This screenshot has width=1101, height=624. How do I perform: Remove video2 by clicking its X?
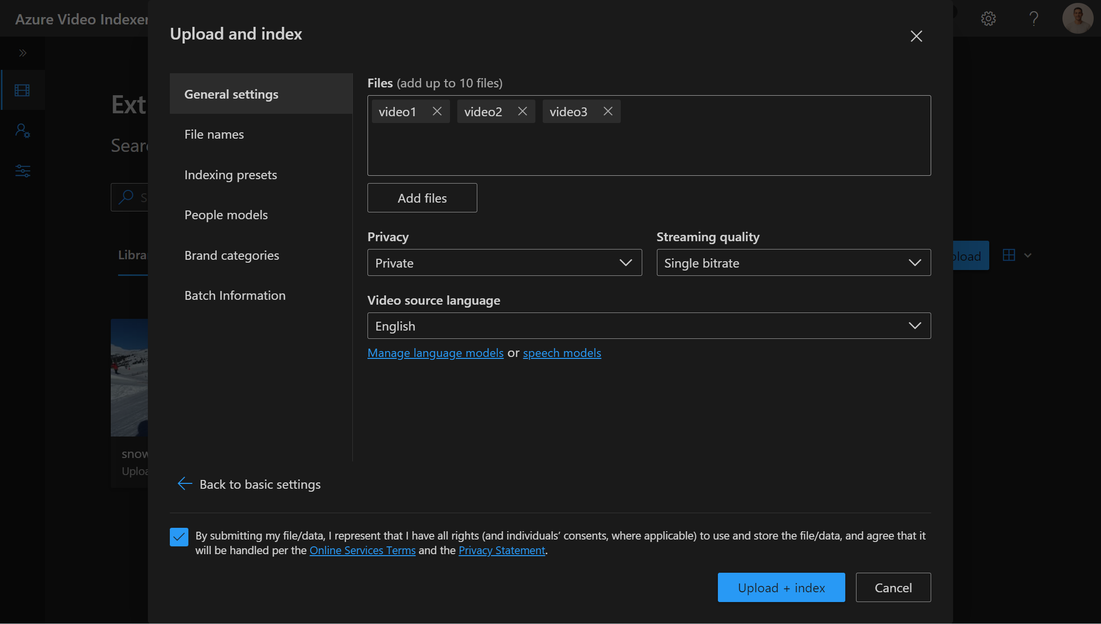[x=522, y=111]
